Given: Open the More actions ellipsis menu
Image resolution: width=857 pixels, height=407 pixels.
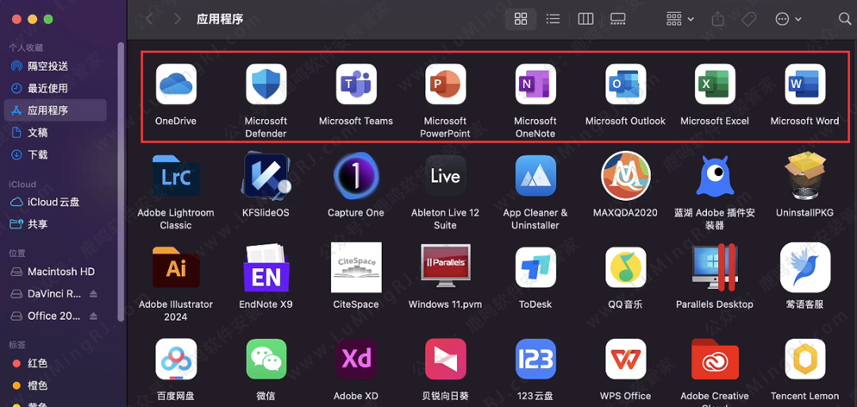Looking at the screenshot, I should tap(788, 19).
